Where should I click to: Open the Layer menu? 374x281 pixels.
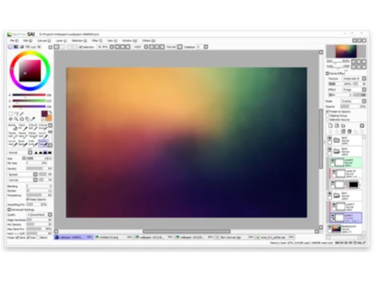coord(61,40)
